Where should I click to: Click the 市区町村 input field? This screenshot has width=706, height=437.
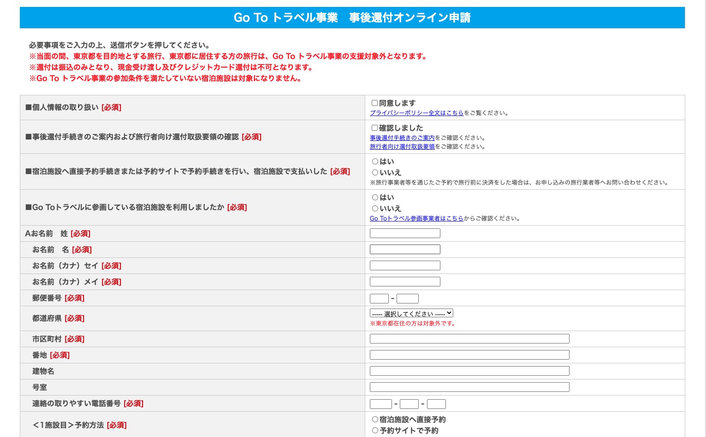pyautogui.click(x=469, y=339)
